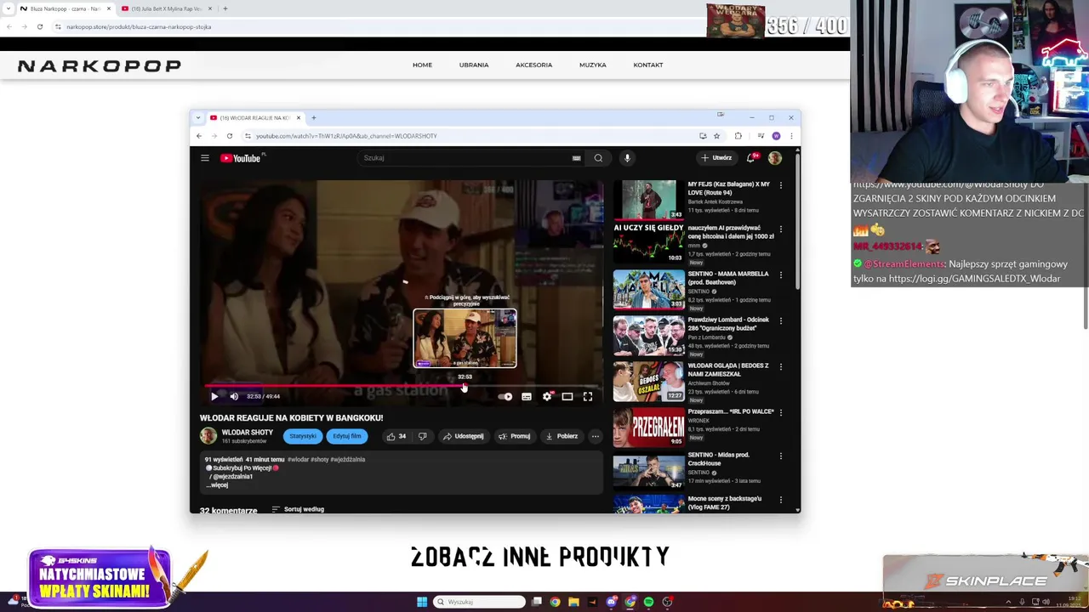This screenshot has width=1089, height=612.
Task: Open options for SENTINO MAMA MARBELLA video
Action: click(781, 275)
